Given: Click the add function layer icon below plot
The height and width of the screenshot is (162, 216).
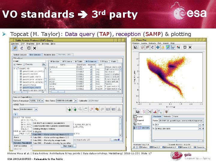Looking at the screenshot, I should coord(160,112).
